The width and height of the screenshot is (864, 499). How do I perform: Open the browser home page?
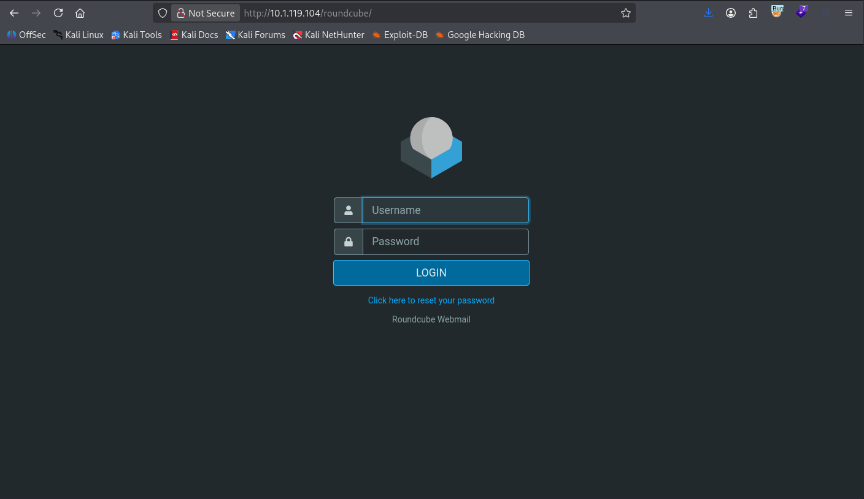[x=80, y=13]
